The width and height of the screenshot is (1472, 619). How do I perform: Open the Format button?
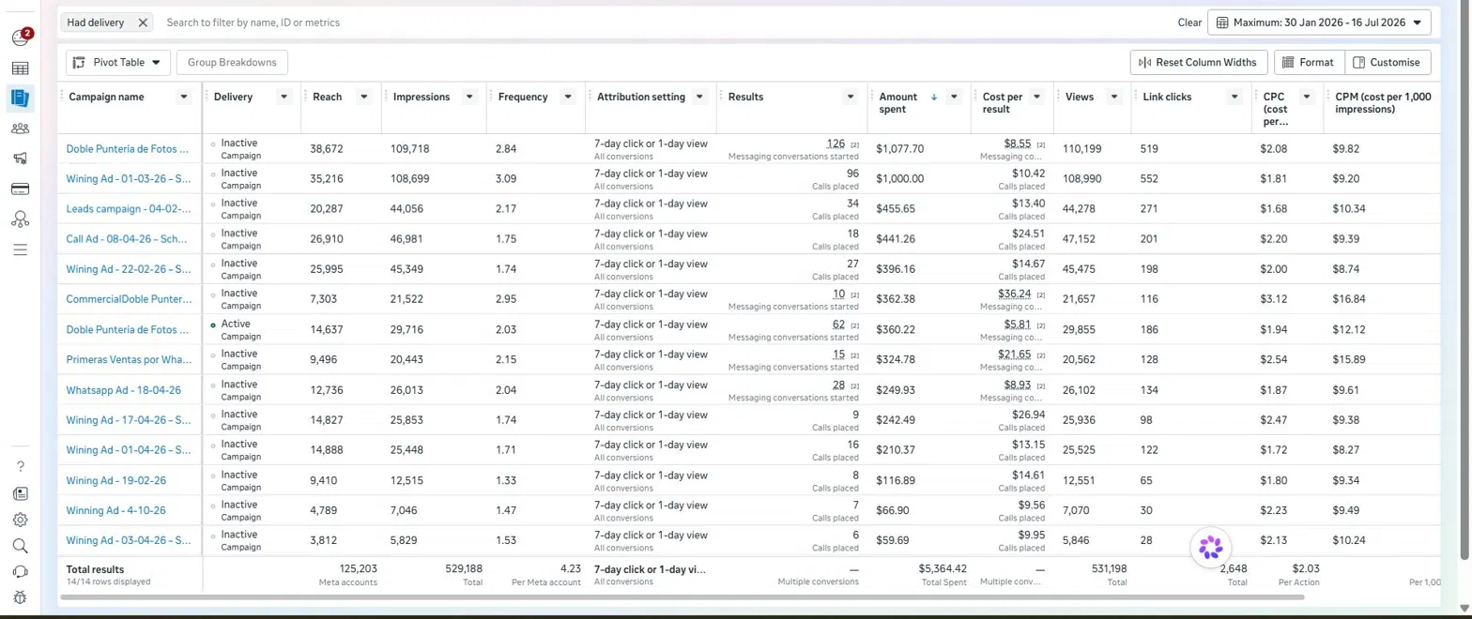1309,62
